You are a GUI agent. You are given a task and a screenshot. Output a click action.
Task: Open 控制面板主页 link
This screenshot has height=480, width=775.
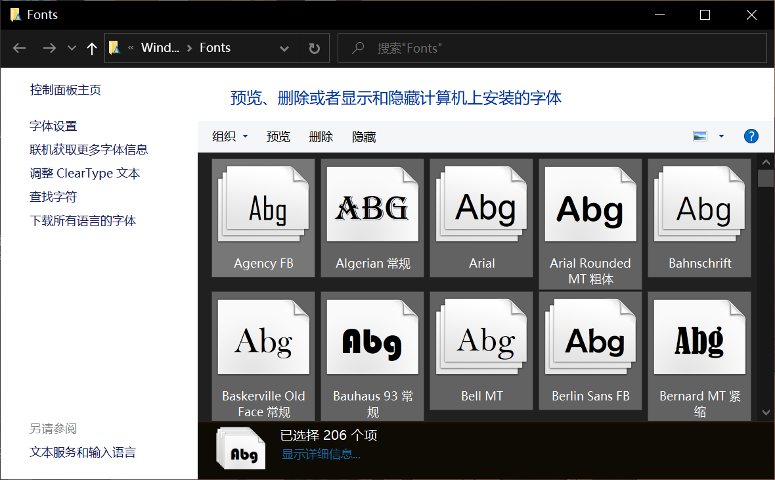pyautogui.click(x=65, y=89)
